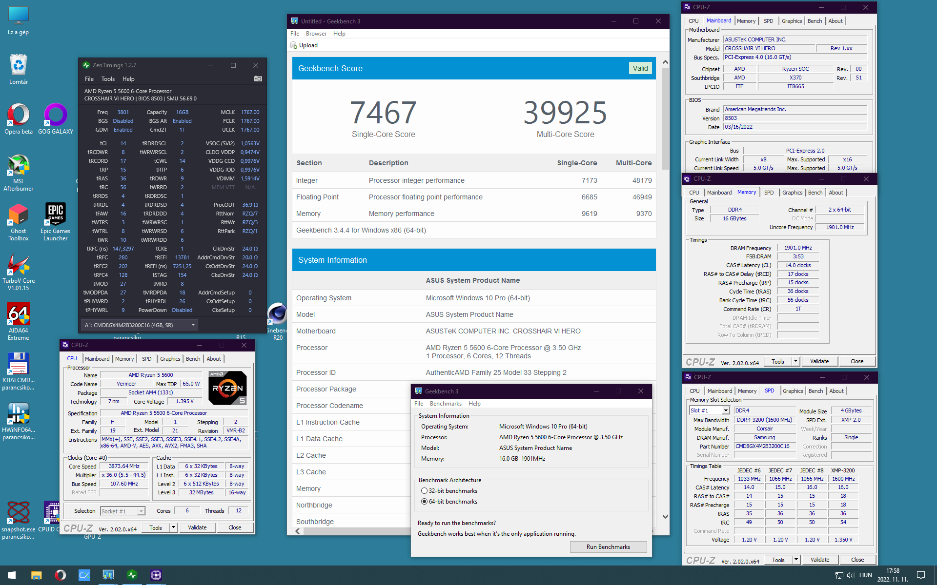Click the Floating Point section row
Image resolution: width=937 pixels, height=585 pixels.
tap(474, 197)
